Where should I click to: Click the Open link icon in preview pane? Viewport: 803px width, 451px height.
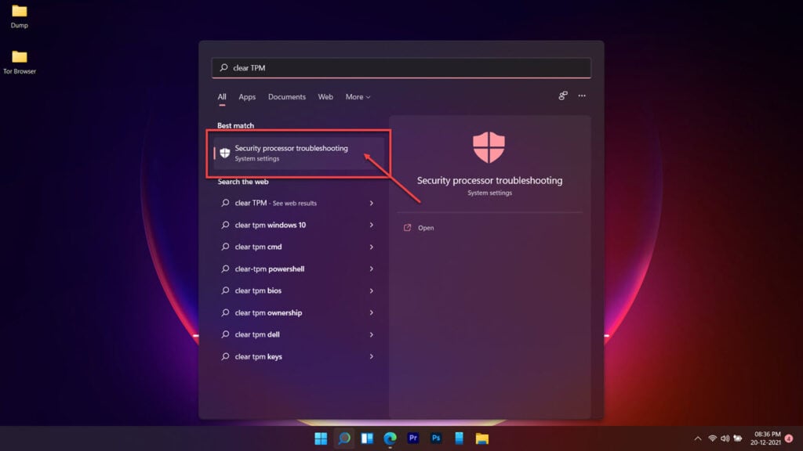pos(407,228)
